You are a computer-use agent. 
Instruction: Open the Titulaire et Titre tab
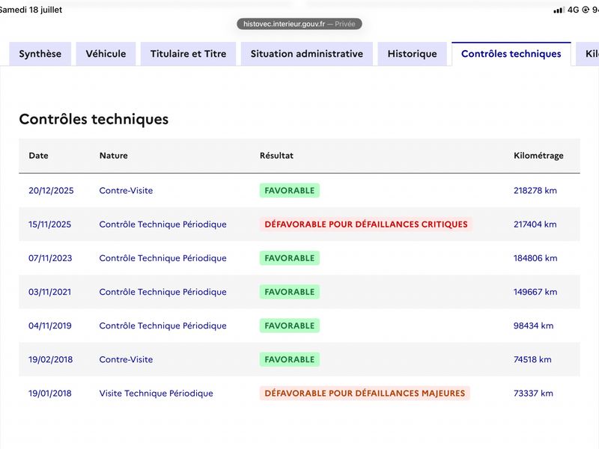click(189, 54)
